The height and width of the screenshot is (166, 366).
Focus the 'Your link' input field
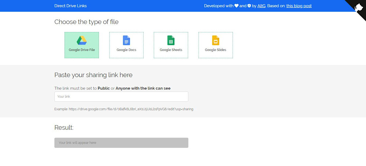coord(121,96)
